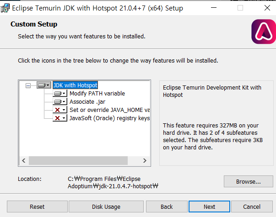Click the right arrow of the feature tree scrollbar
This screenshot has height=217, width=276.
pyautogui.click(x=145, y=160)
